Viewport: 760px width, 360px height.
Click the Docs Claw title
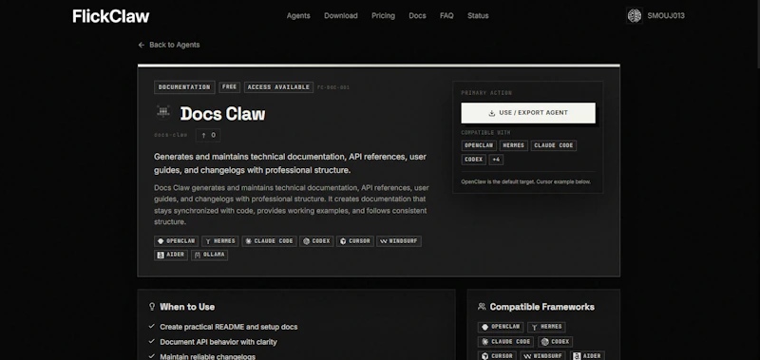222,114
